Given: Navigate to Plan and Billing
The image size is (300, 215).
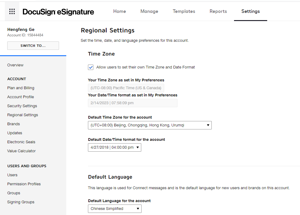Looking at the screenshot, I should [21, 88].
